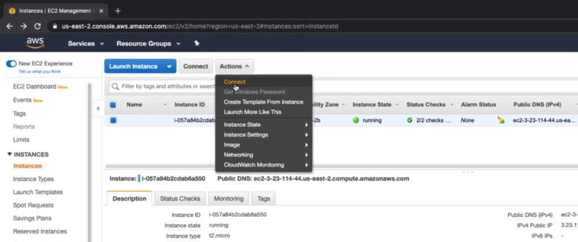Open sidebar Tags page
This screenshot has height=242, width=578.
click(x=19, y=113)
